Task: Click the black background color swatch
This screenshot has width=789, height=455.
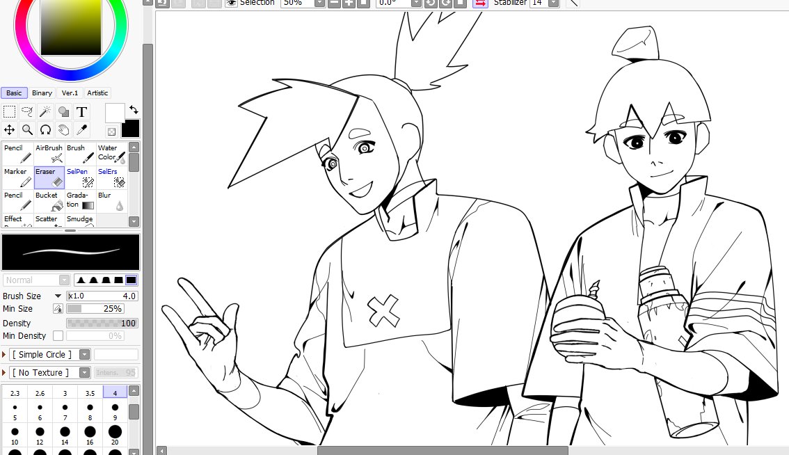Action: pos(130,128)
